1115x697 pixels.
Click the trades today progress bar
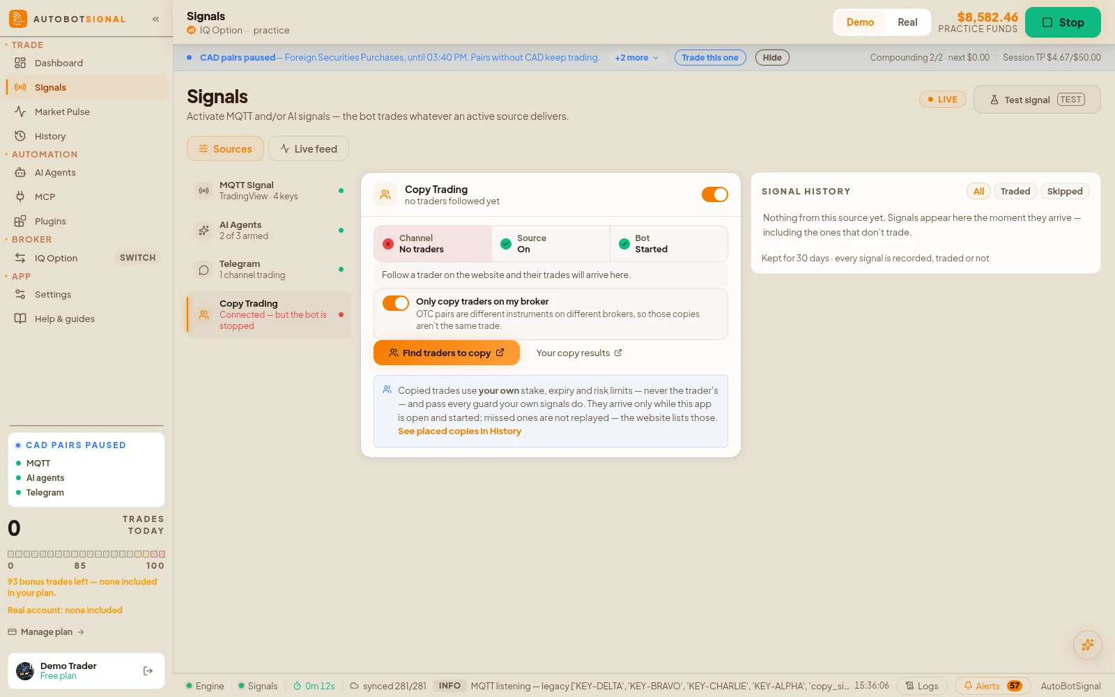coord(86,554)
